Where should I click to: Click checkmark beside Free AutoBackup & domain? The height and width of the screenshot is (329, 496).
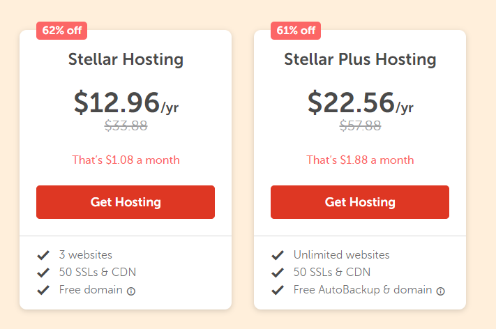point(278,290)
